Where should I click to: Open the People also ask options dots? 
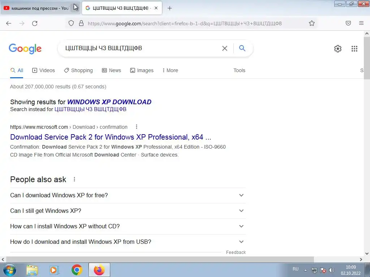[74, 180]
